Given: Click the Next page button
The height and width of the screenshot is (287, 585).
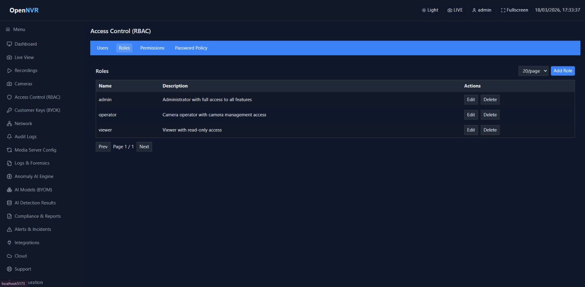Looking at the screenshot, I should 144,147.
